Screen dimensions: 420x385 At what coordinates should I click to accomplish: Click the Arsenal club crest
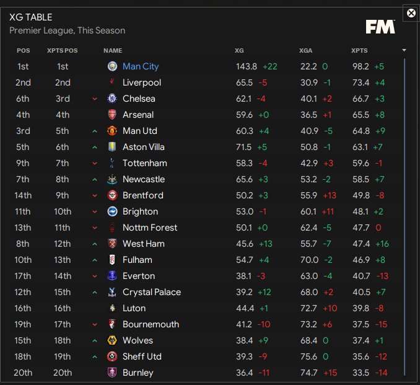point(112,115)
